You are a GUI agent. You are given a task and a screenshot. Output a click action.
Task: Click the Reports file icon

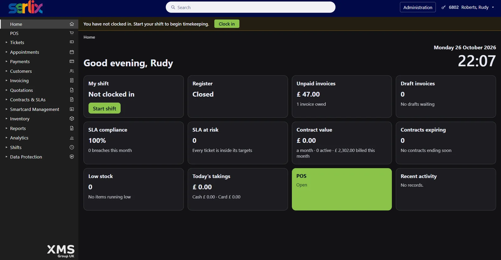72,128
